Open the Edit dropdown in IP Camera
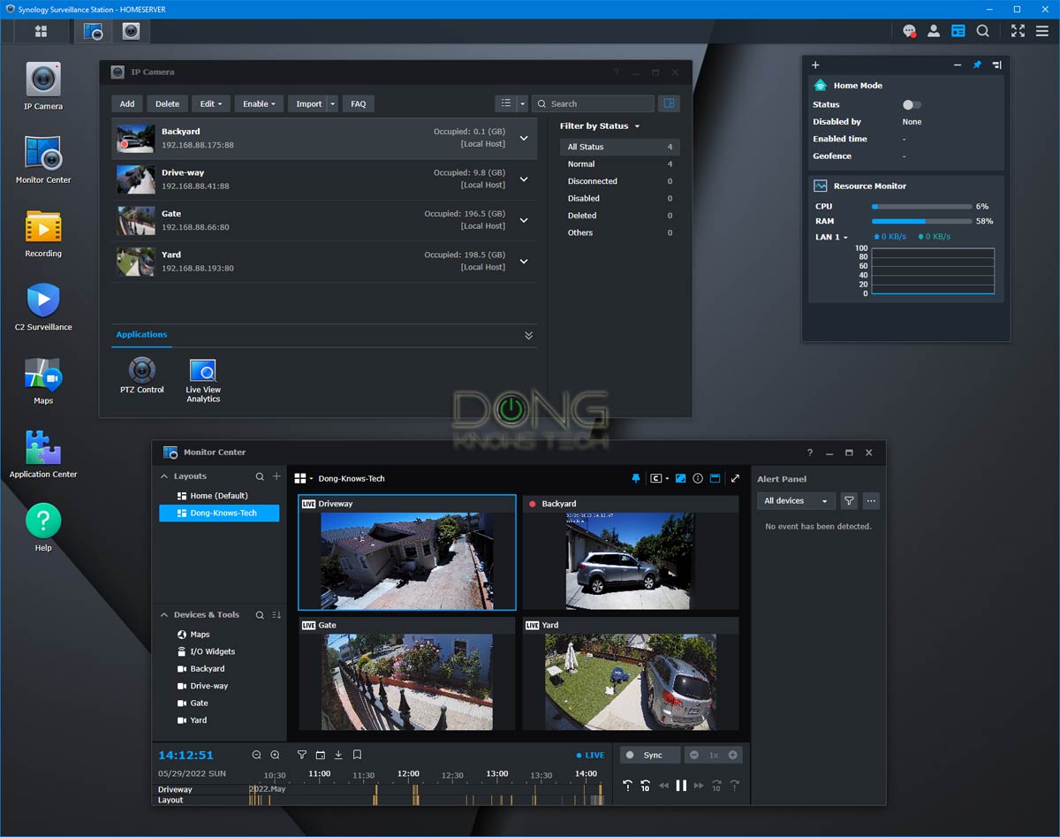Viewport: 1060px width, 837px height. click(x=211, y=103)
